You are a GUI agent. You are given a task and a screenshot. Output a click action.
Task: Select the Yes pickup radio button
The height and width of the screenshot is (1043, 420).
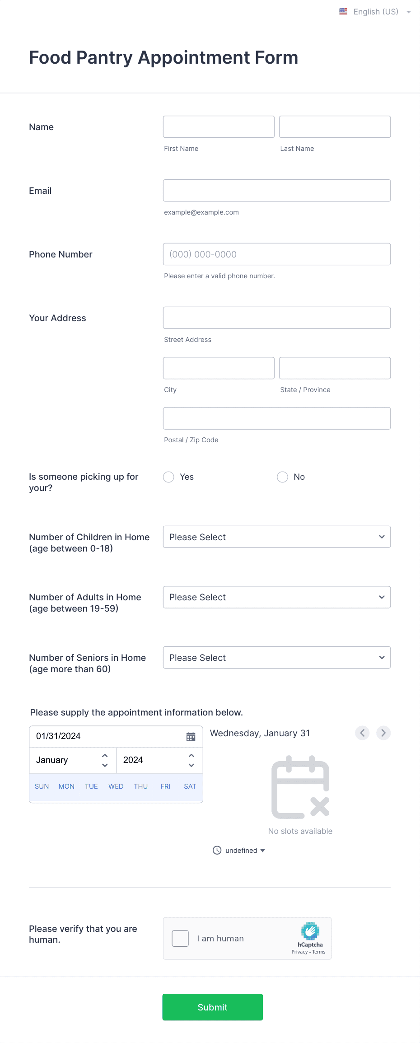click(x=168, y=477)
